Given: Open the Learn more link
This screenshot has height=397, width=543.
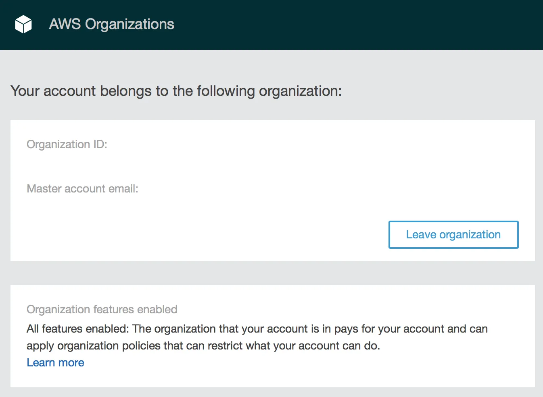Looking at the screenshot, I should pos(55,363).
